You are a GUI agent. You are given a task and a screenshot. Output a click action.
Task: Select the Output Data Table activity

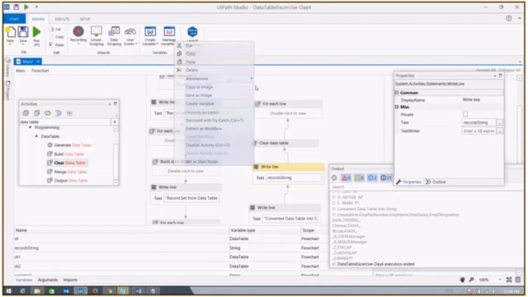(x=68, y=181)
